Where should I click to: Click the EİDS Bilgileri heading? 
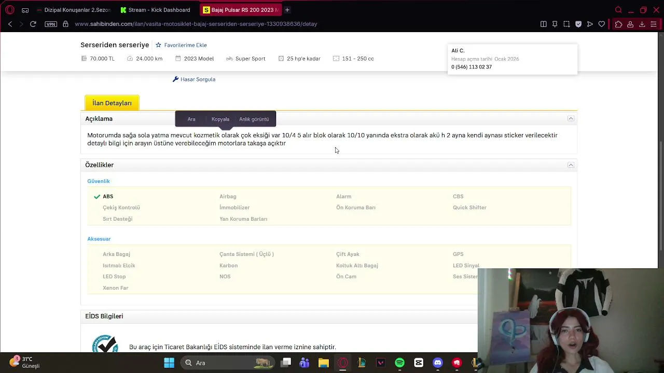pos(104,316)
